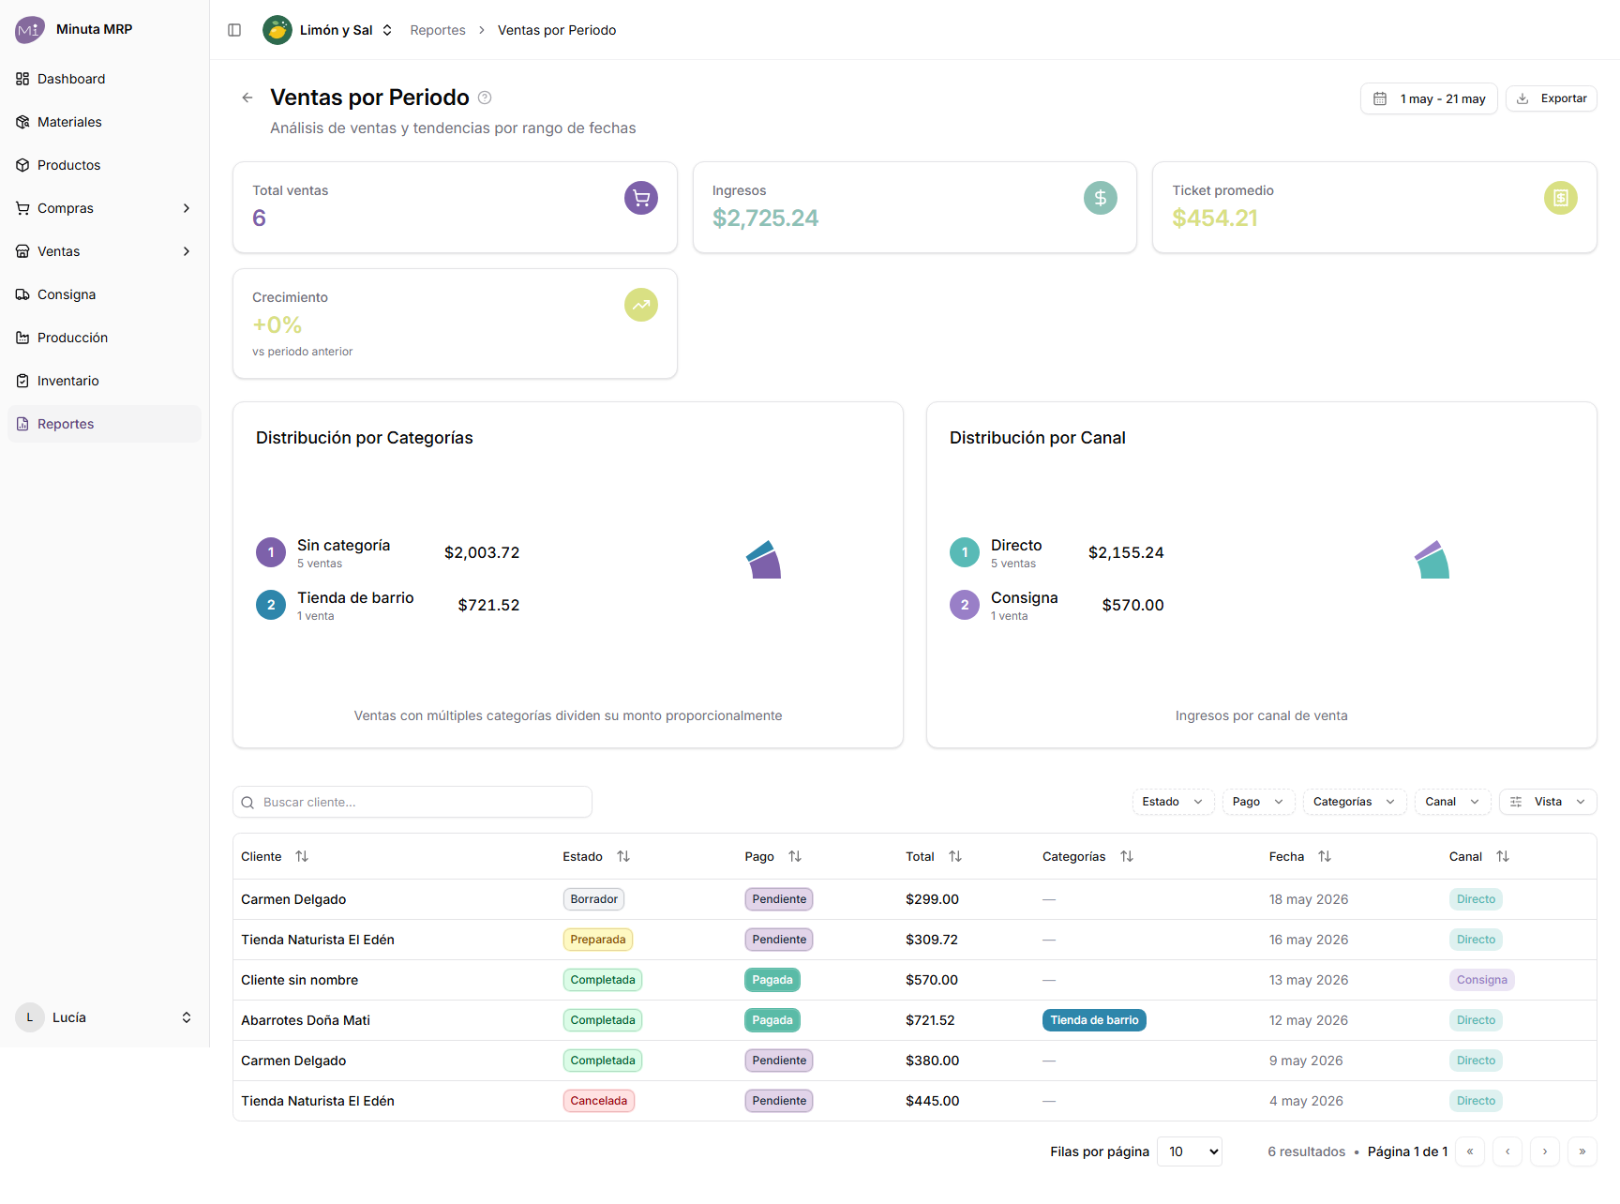1620x1204 pixels.
Task: Toggle the sidebar panel icon
Action: [234, 30]
